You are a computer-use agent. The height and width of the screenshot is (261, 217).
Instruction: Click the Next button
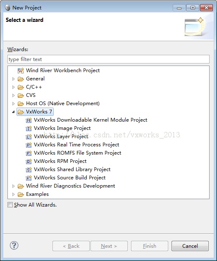point(109,246)
